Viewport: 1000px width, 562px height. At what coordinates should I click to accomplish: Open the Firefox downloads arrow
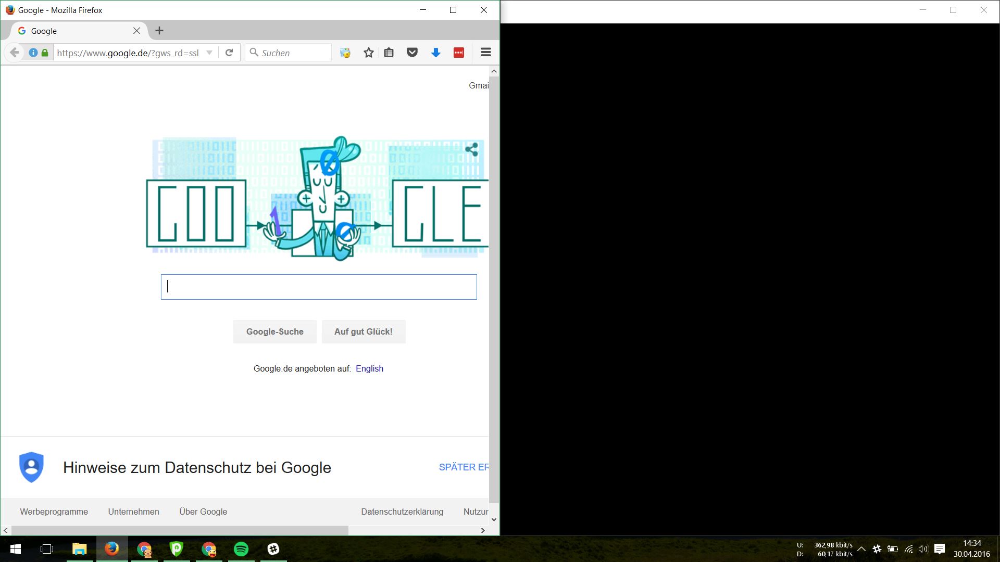coord(436,53)
